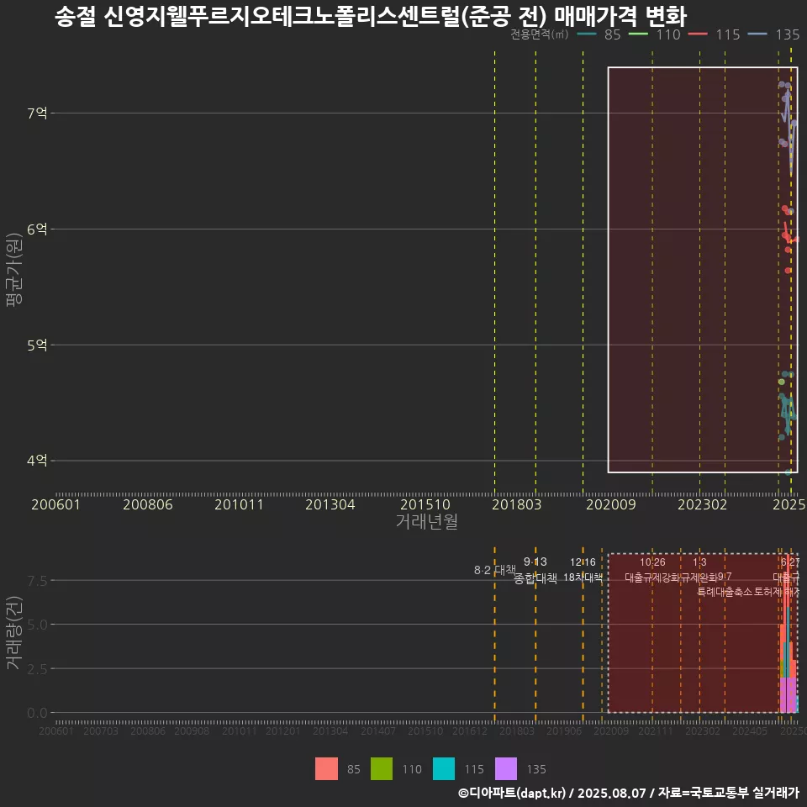The height and width of the screenshot is (807, 807).
Task: Click the green 110 swatch in bottom legend
Action: [x=382, y=769]
